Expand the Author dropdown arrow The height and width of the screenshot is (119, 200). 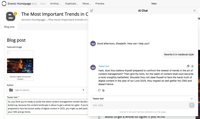click(84, 90)
